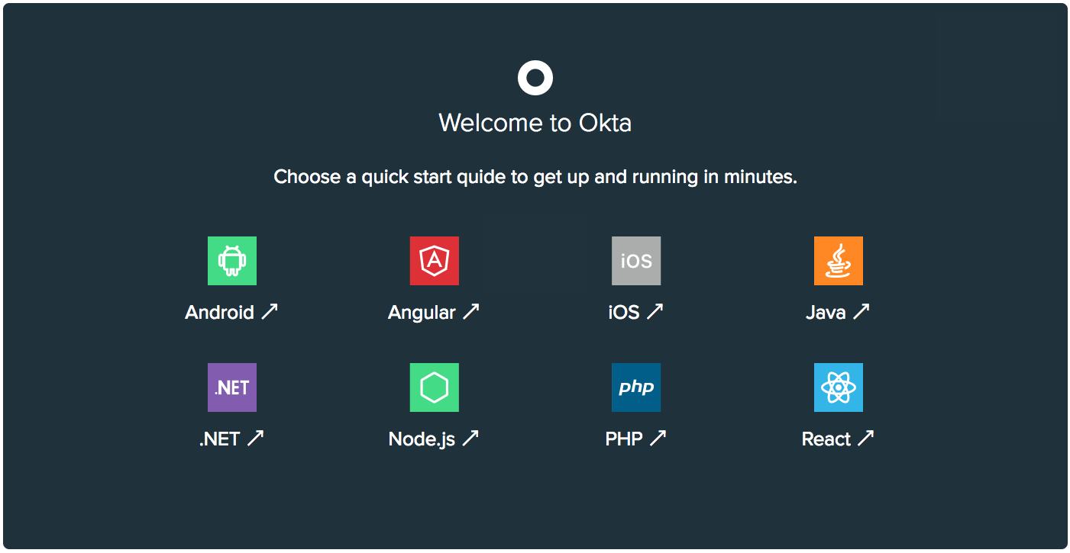Open the Node.js quick start link
The image size is (1070, 553).
click(x=422, y=439)
